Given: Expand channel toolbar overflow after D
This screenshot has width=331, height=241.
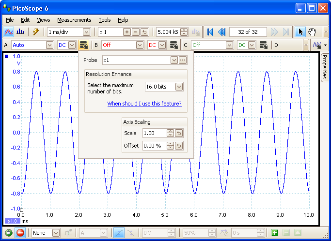Looking at the screenshot, I should coord(306,45).
